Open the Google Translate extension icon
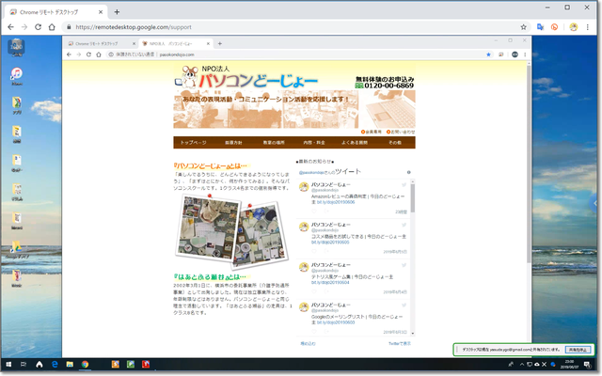 tap(540, 27)
